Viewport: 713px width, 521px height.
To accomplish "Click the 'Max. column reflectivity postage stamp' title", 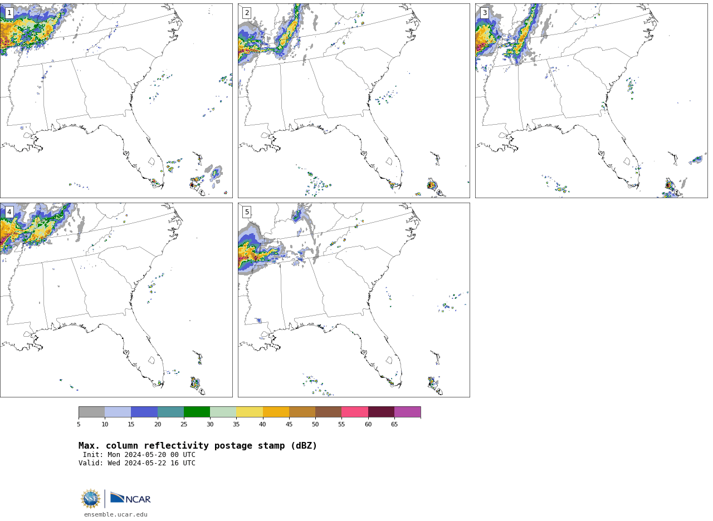I will (x=198, y=446).
